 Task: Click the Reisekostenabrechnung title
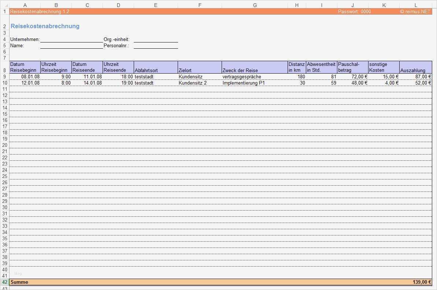(45, 26)
